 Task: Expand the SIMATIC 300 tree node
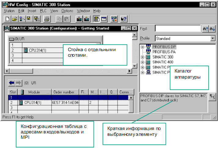142,57
